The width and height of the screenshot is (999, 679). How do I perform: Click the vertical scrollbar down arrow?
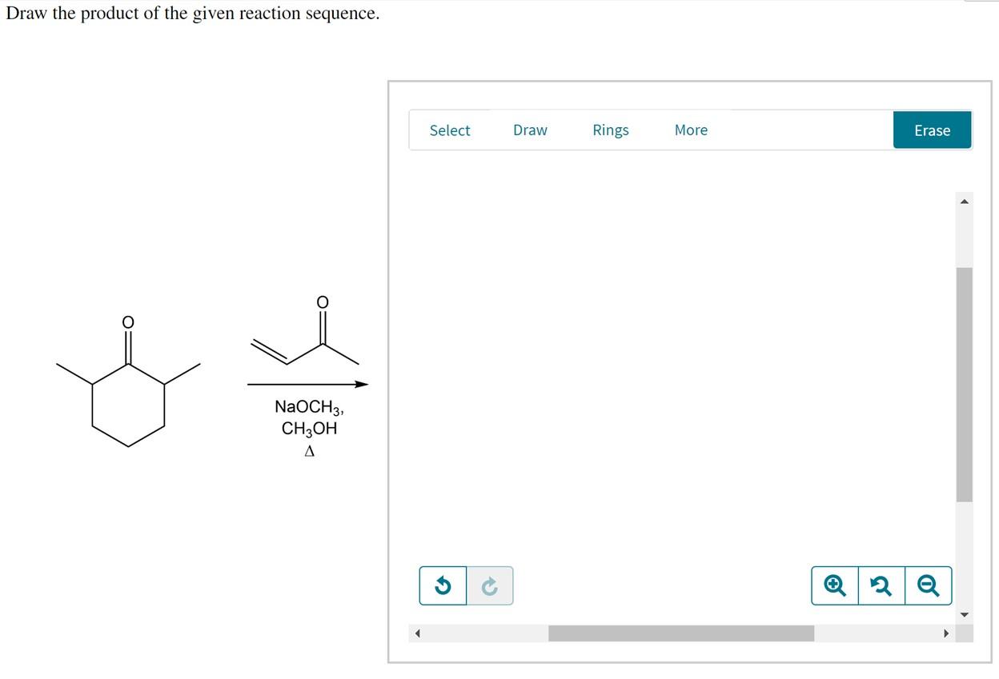point(965,614)
